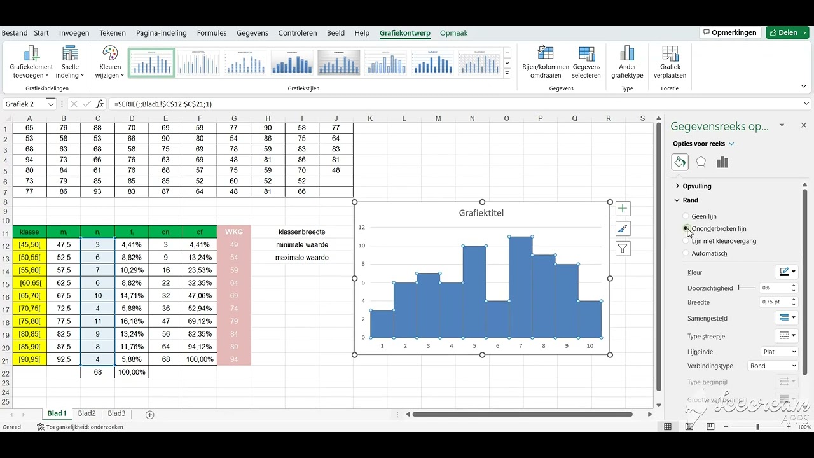The image size is (814, 458).
Task: Click the insert function fx icon
Action: coord(101,104)
